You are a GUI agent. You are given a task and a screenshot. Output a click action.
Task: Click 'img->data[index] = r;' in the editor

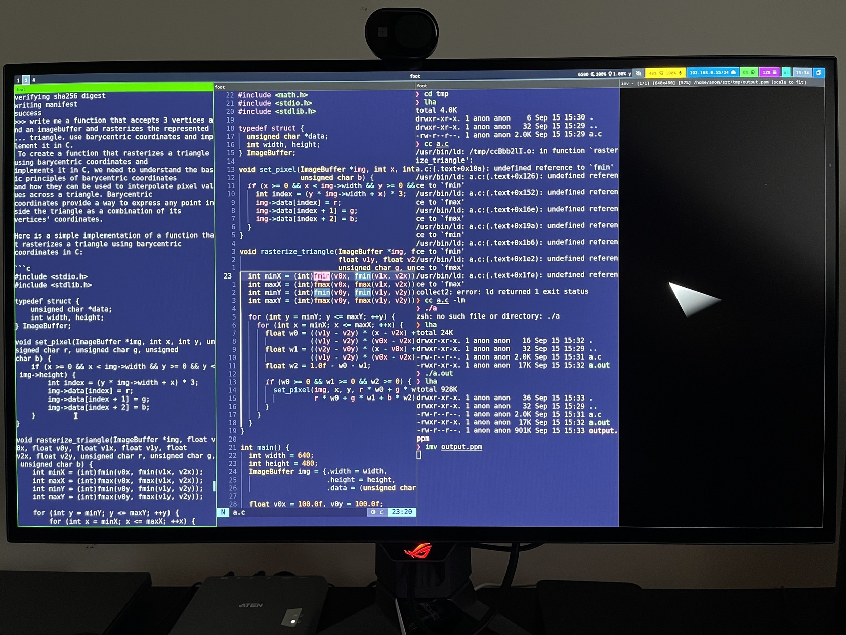tap(298, 202)
